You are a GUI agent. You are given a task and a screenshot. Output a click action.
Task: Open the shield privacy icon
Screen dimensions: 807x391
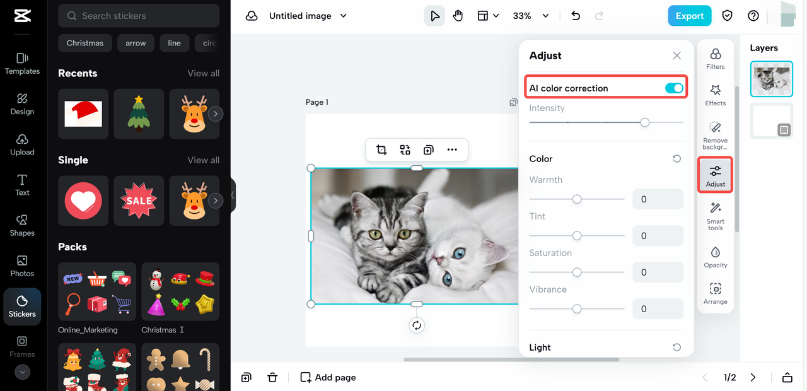coord(728,16)
